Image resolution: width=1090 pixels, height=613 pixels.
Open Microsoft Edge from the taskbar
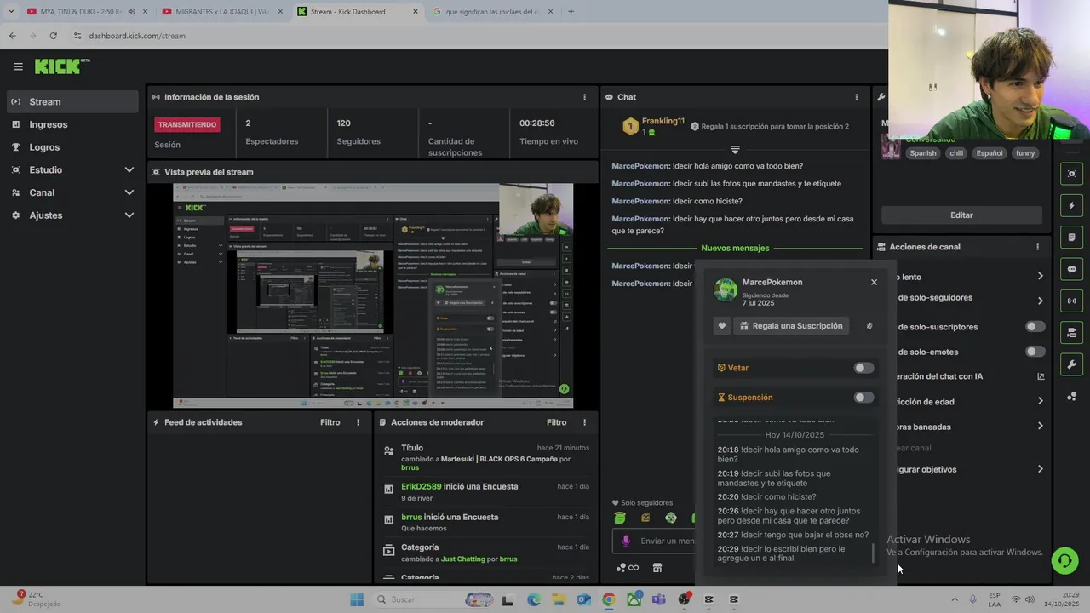(534, 599)
